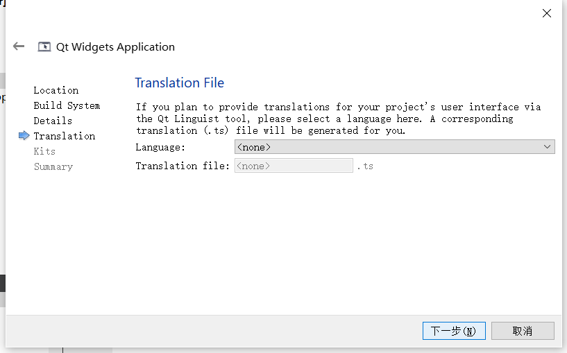Select the Details step in sidebar
Screen dimensions: 567x353
coord(53,121)
